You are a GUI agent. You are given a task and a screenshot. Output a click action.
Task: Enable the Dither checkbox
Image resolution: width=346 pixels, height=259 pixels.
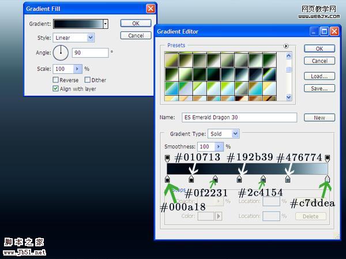(88, 80)
